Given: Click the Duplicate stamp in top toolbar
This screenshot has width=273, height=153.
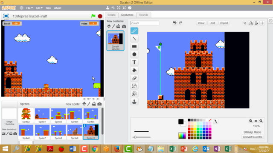Looking at the screenshot, I should point(108,8).
